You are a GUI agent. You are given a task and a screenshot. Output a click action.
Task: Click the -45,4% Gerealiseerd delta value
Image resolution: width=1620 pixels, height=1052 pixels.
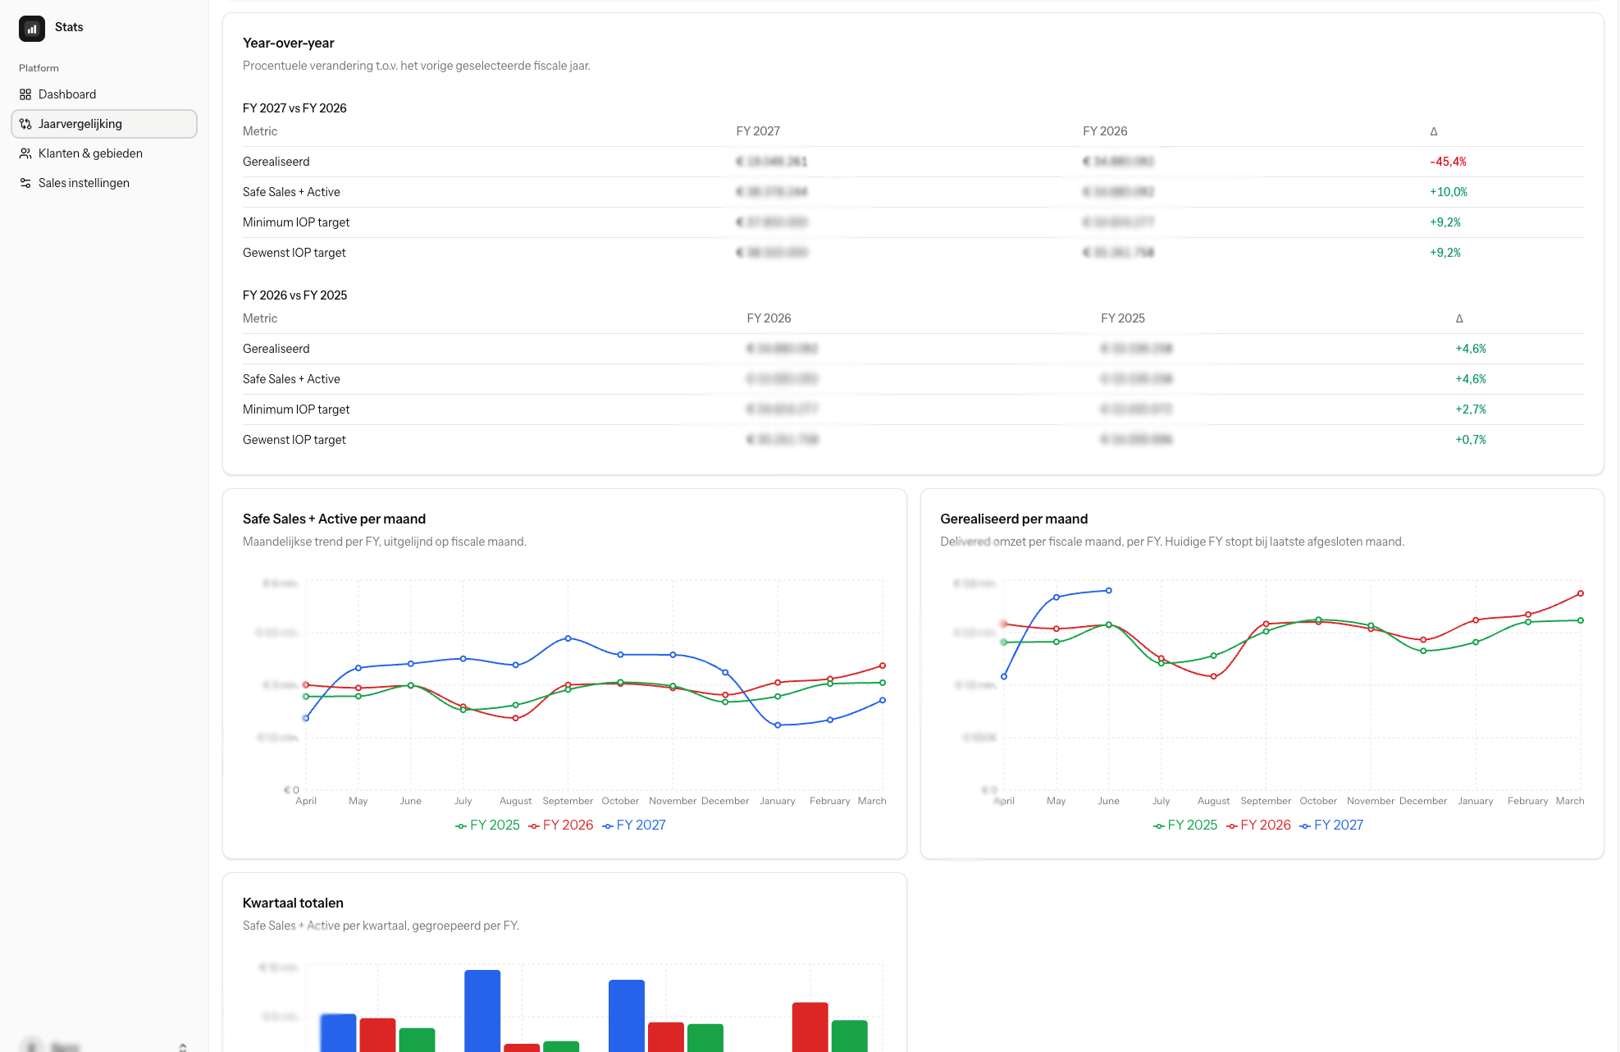click(1448, 162)
